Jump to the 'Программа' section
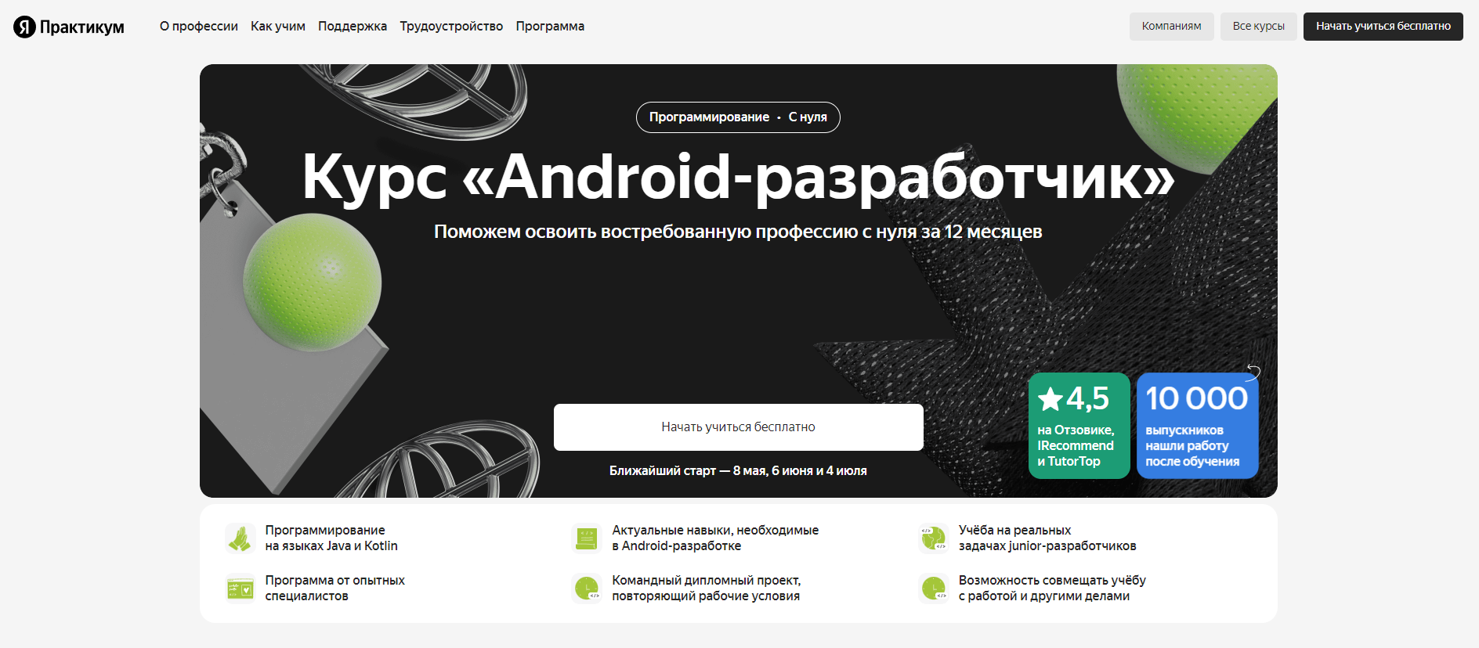 point(550,27)
